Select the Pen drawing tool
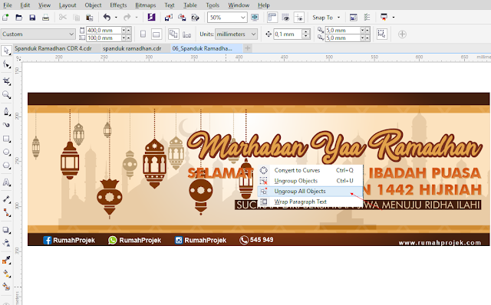This screenshot has width=491, height=305. tap(6, 112)
